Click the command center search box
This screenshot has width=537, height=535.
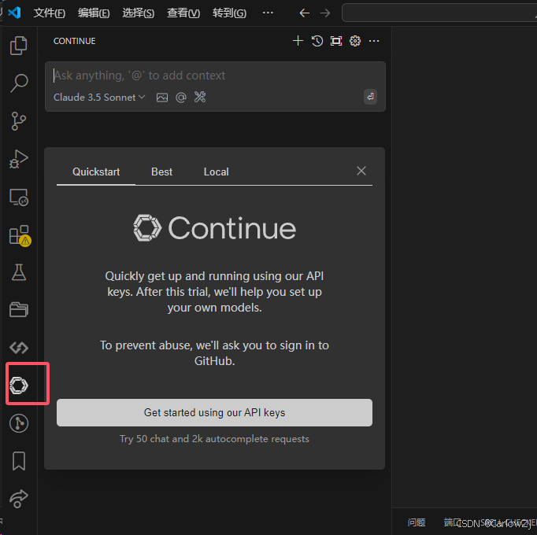click(x=439, y=13)
